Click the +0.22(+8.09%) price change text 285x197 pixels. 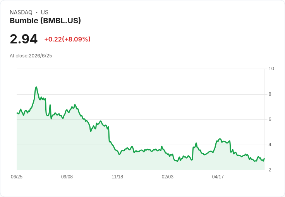67,39
